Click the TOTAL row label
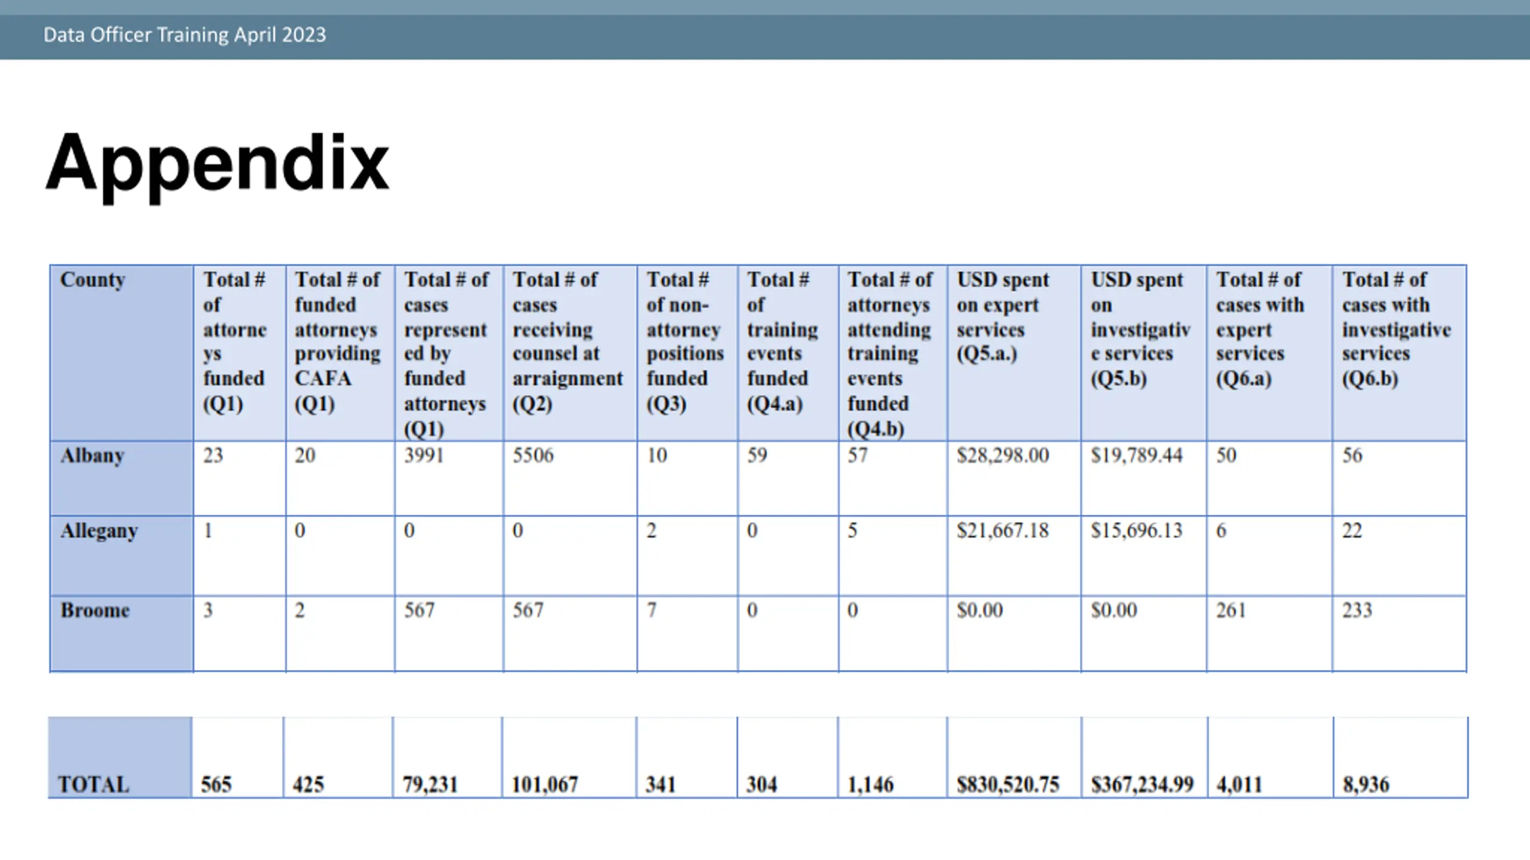1530x860 pixels. (x=93, y=784)
